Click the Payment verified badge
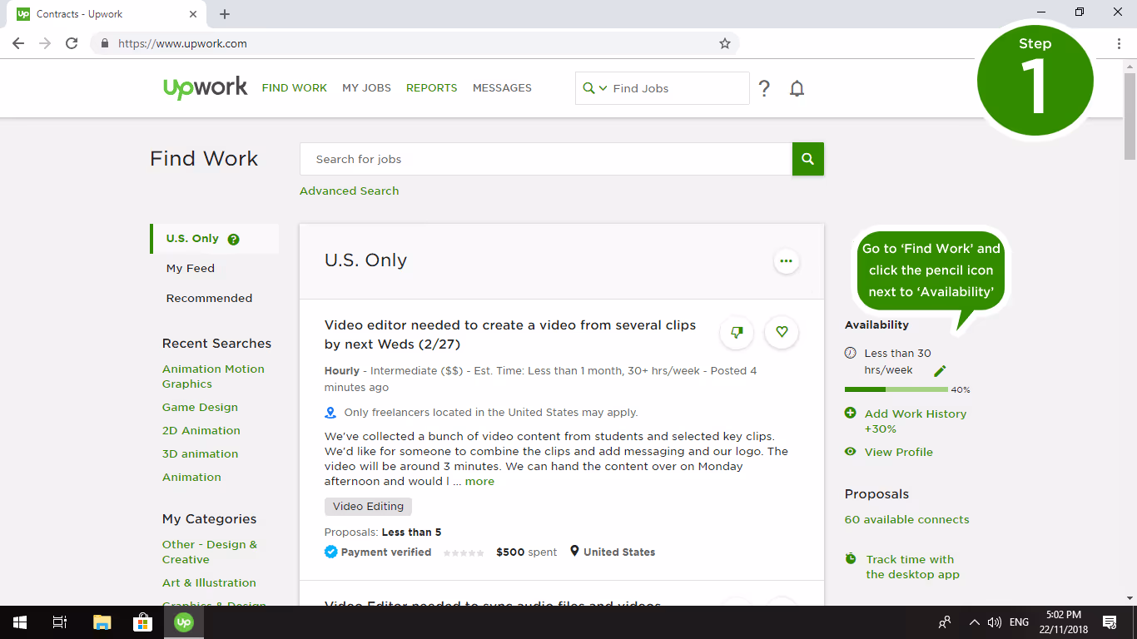Image resolution: width=1137 pixels, height=639 pixels. pos(378,552)
